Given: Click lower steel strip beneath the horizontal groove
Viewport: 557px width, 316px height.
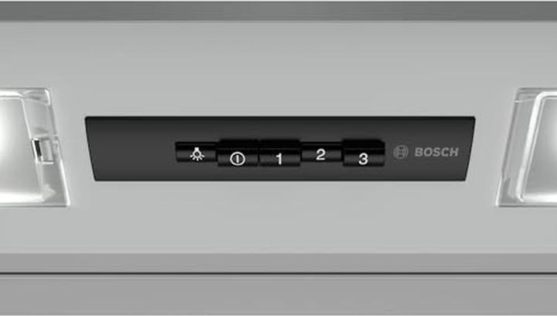Looking at the screenshot, I should pos(278,294).
